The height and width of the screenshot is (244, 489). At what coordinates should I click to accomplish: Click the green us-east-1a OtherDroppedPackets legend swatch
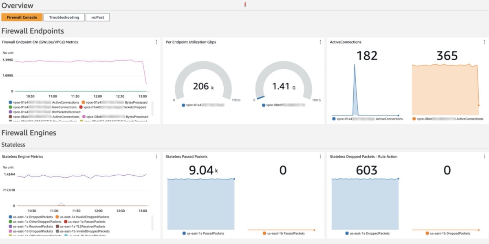(x=10, y=222)
